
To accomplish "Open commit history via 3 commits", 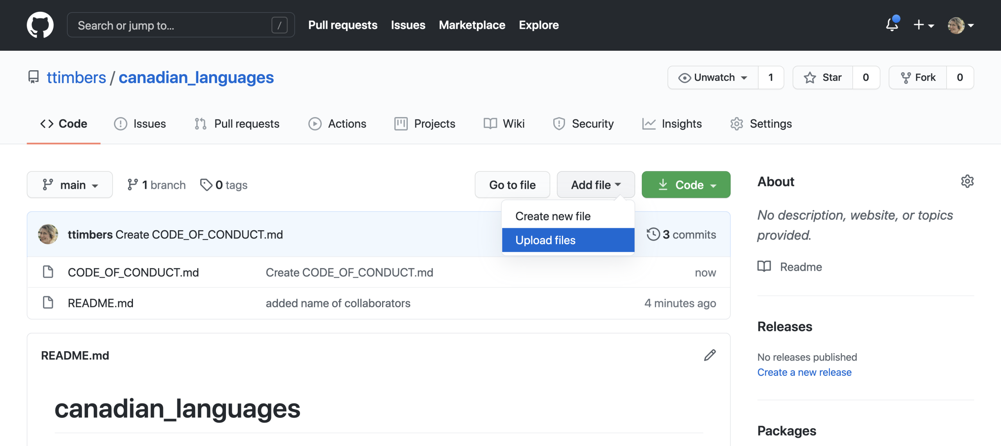I will click(681, 235).
